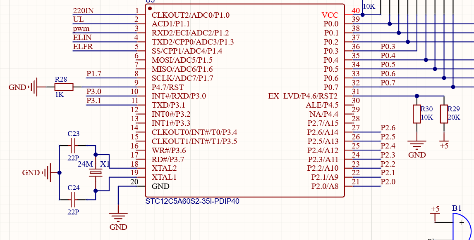Select the "P3.0" net label on pin 10's wire

pos(94,92)
